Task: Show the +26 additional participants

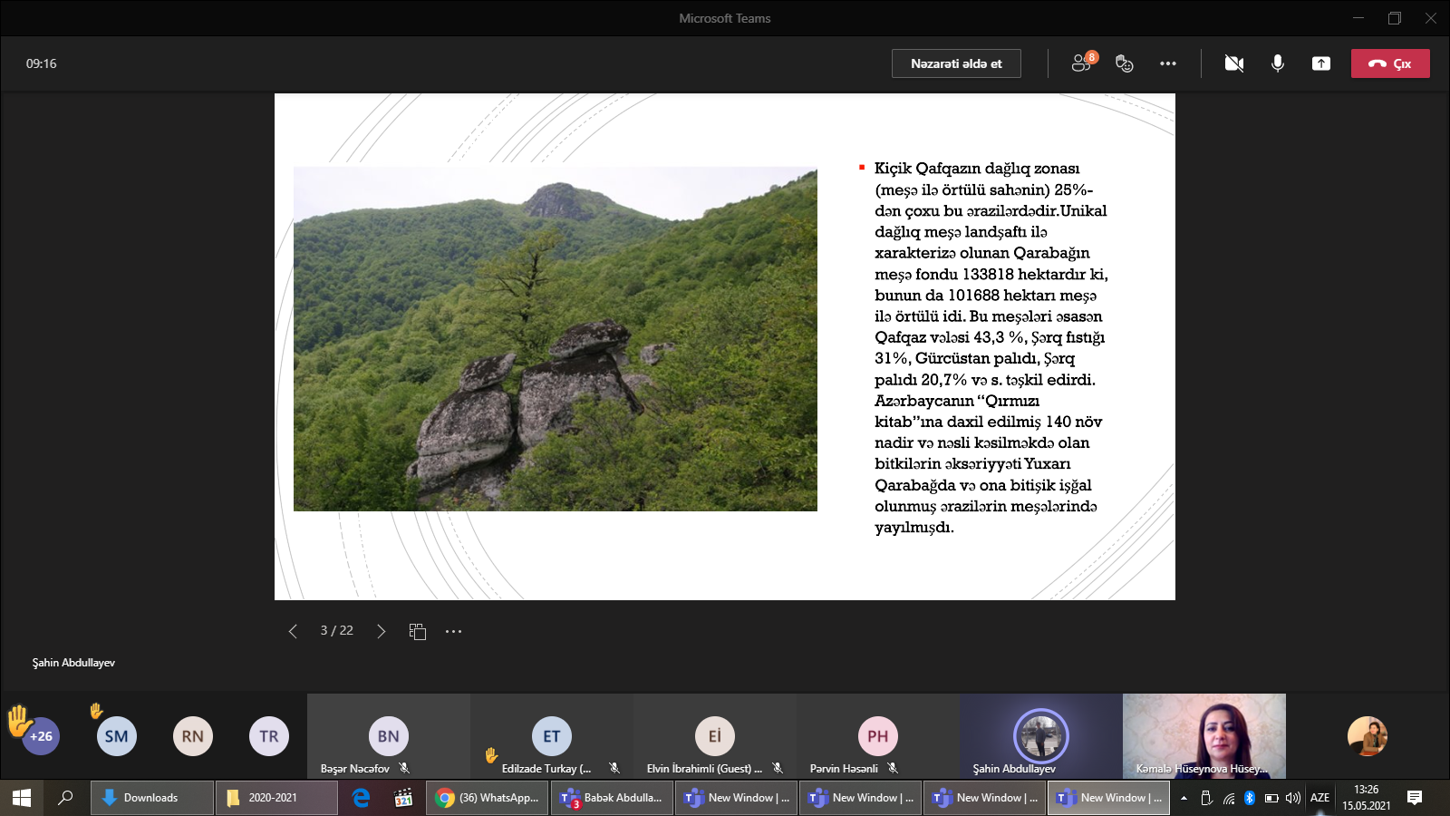Action: point(41,736)
